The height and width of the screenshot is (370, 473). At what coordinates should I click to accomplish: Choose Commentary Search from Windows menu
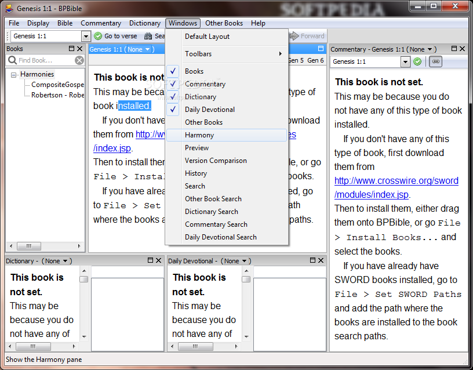[x=226, y=224]
